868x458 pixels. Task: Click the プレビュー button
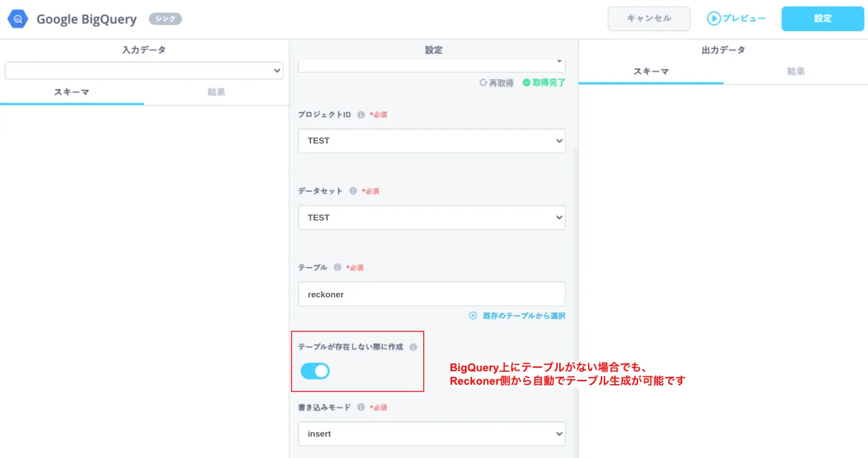pos(737,19)
